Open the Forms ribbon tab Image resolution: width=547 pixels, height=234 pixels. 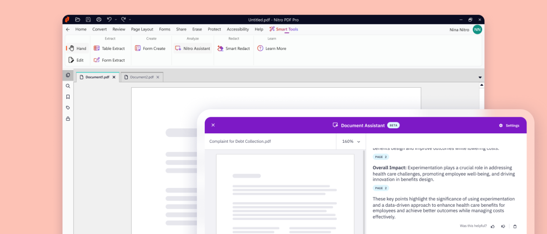[x=165, y=29]
